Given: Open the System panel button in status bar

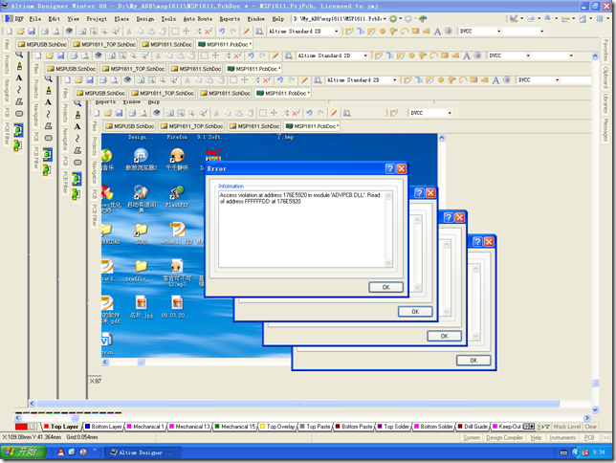Looking at the screenshot, I should coord(472,437).
